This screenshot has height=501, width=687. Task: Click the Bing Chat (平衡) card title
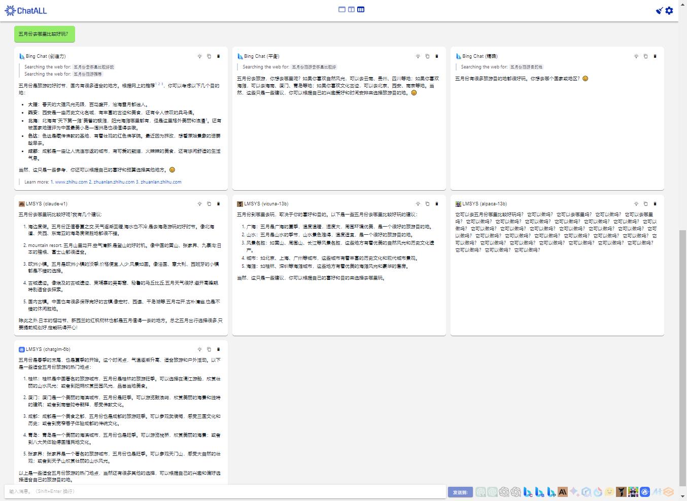(x=262, y=56)
